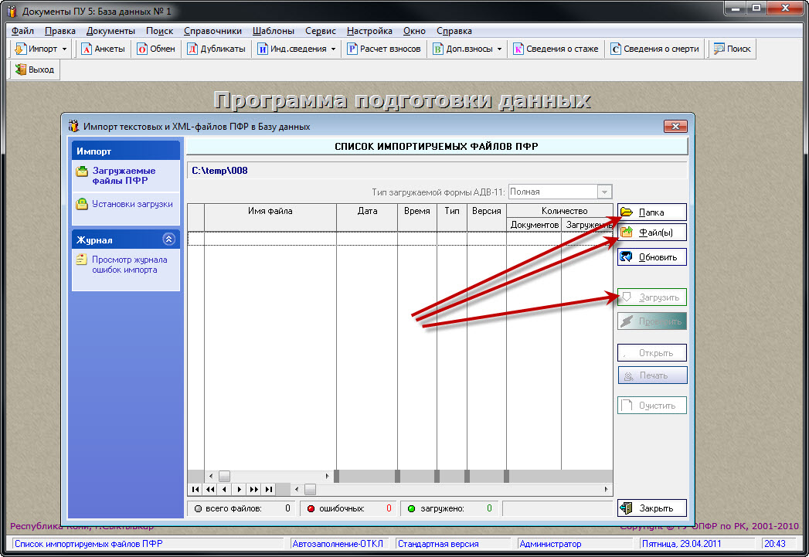Open the Справочники menu

[212, 31]
